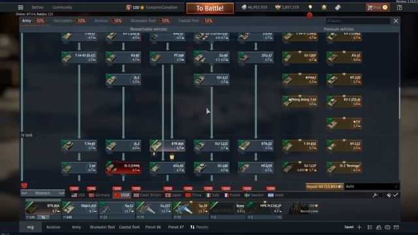Expand the Research dropdown
Screen dimensions: 418x235
(x=42, y=193)
